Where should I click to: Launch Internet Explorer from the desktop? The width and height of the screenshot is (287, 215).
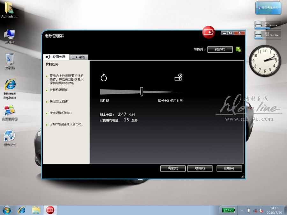pyautogui.click(x=10, y=89)
